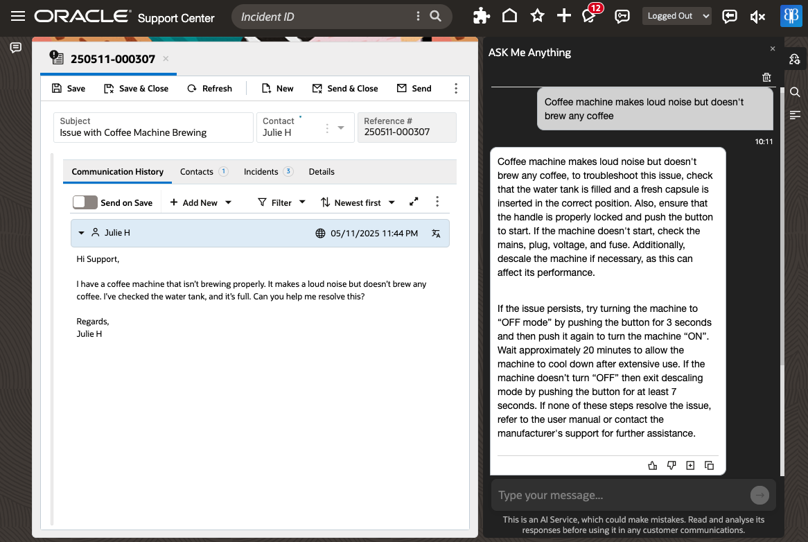Open search options dots in Incident ID box
The height and width of the screenshot is (542, 808).
pos(418,16)
